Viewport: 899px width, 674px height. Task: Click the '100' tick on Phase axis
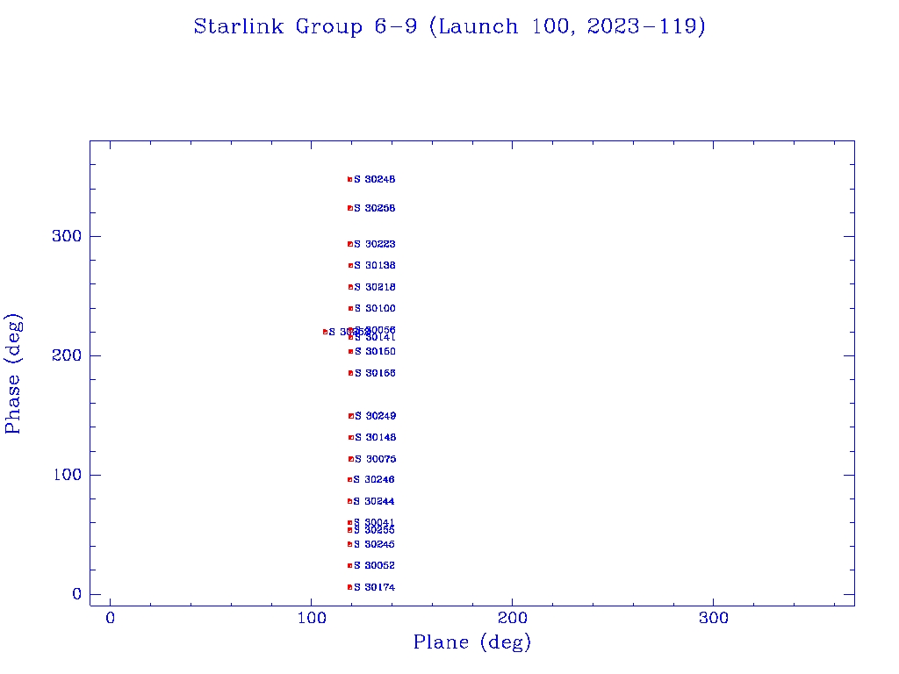pos(67,475)
